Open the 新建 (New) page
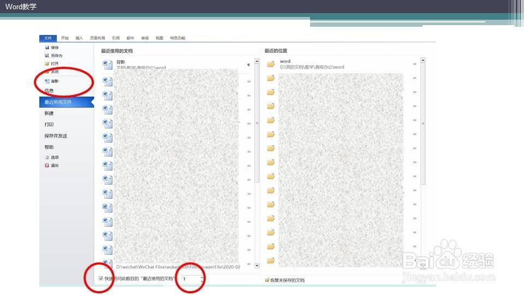 [x=49, y=114]
